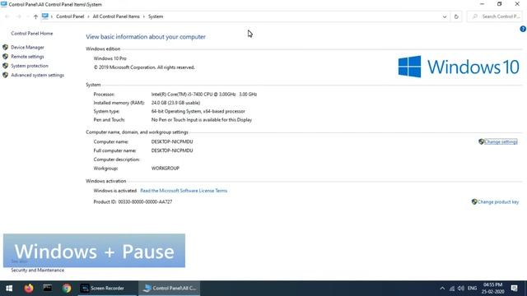Switch to Screen Recorder taskbar button
This screenshot has height=296, width=527.
(x=108, y=289)
